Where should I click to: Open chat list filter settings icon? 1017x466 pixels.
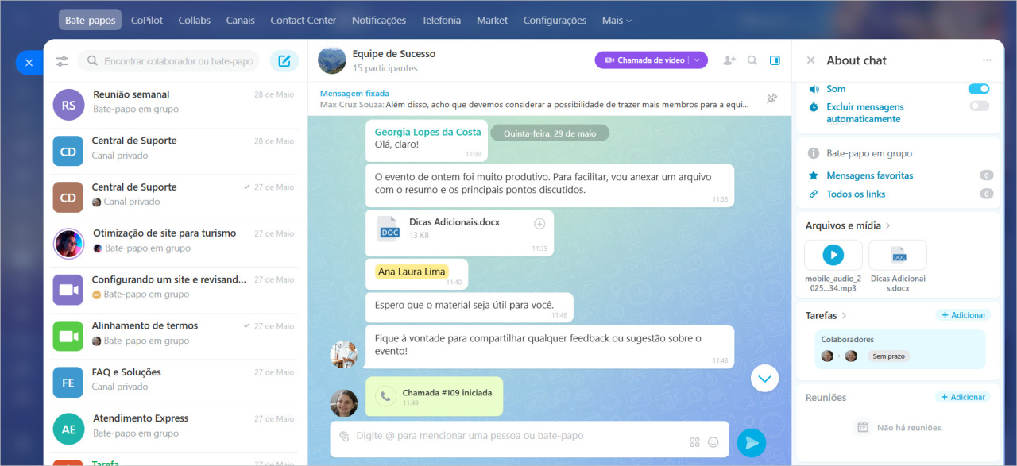coord(62,61)
